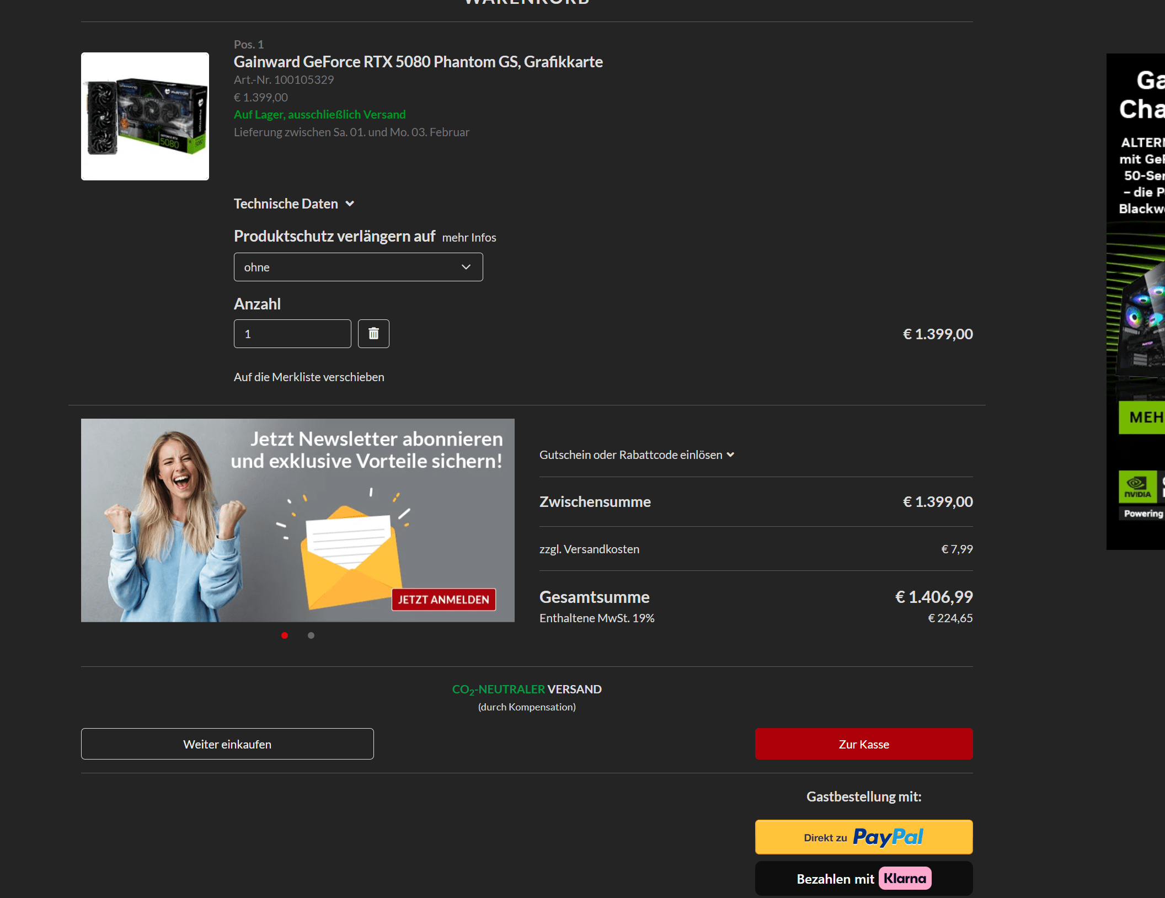
Task: Expand Technische Daten section
Action: 286,204
